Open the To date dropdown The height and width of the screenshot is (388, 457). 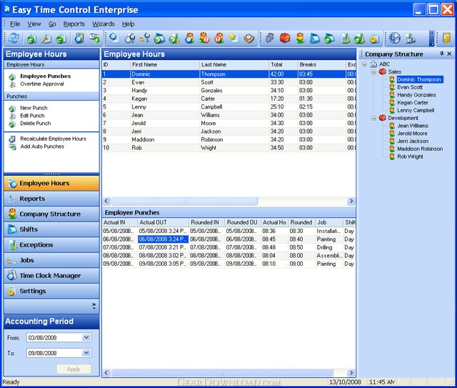(86, 353)
